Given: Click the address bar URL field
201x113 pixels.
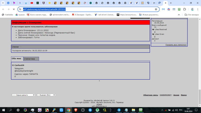Looking at the screenshot, I should pyautogui.click(x=88, y=9).
